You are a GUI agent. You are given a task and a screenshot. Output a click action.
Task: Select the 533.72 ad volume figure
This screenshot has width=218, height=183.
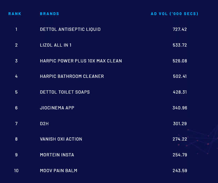pos(180,45)
